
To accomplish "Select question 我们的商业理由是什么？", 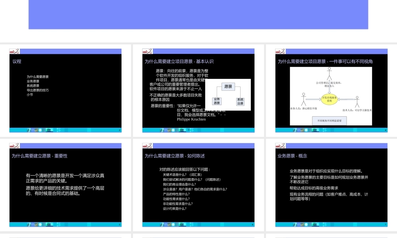I will coord(179,184).
